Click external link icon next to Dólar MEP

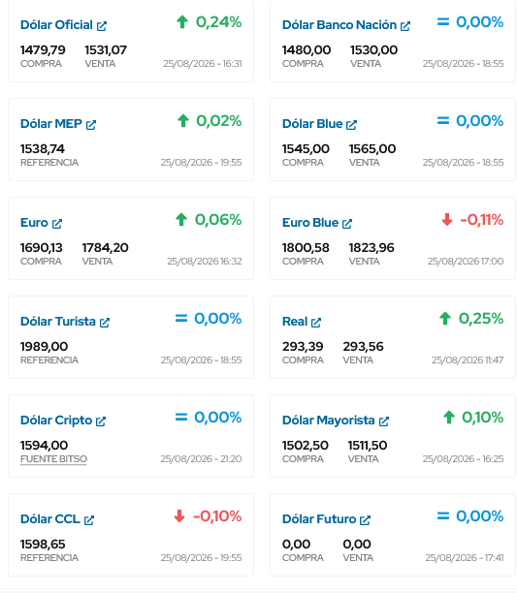(91, 125)
